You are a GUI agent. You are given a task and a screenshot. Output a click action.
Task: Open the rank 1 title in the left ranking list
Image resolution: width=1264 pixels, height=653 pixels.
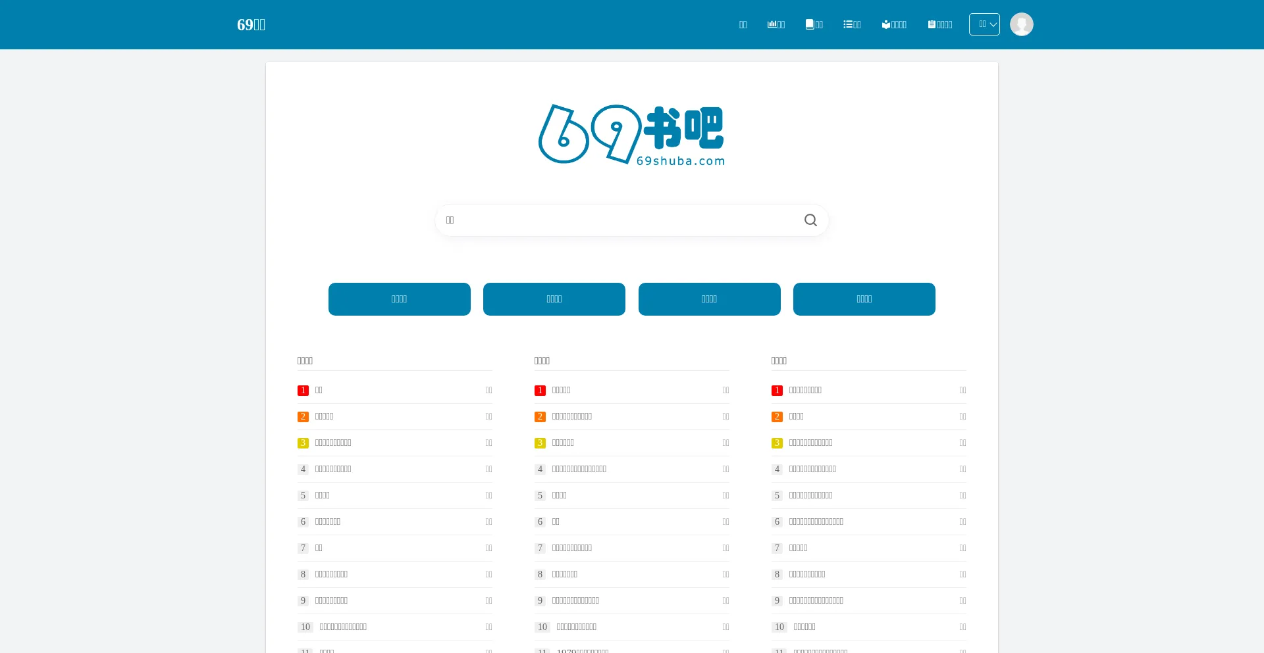[x=319, y=390]
